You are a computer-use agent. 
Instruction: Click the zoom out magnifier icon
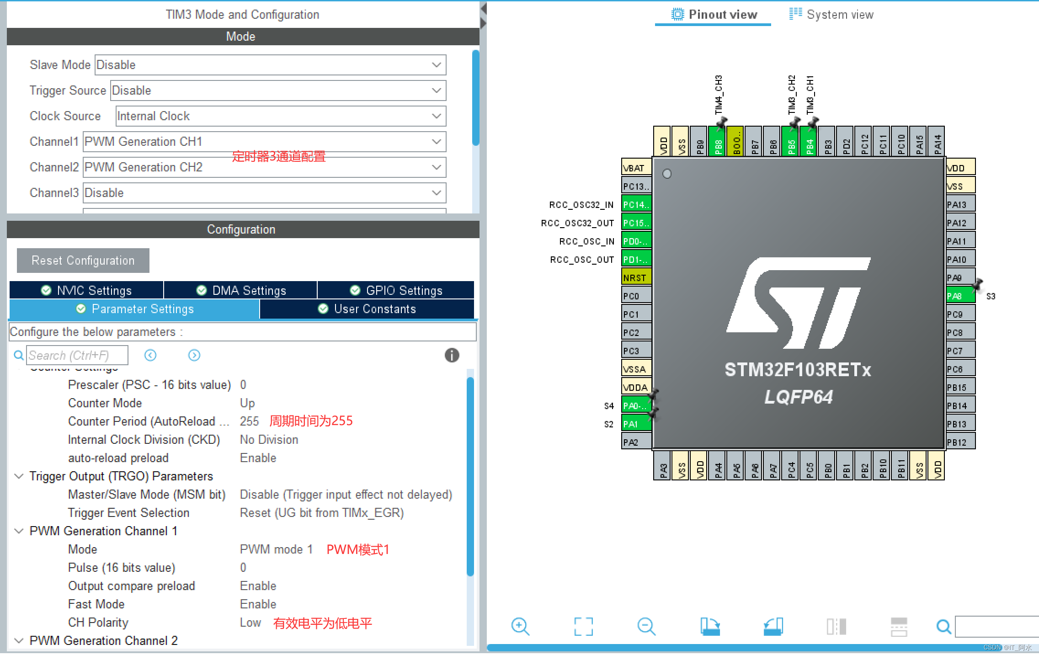646,626
